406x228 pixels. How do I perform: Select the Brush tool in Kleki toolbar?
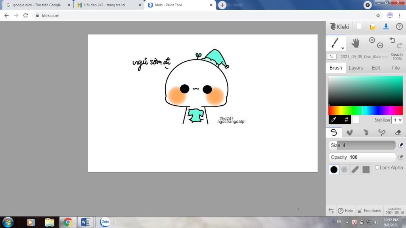click(335, 43)
